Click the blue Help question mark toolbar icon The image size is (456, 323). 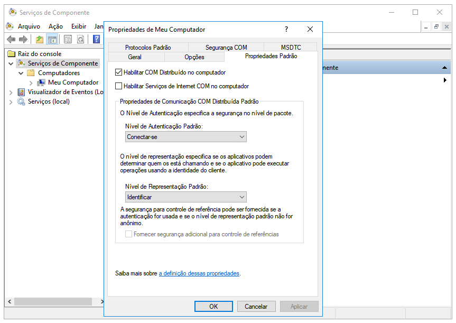click(96, 39)
